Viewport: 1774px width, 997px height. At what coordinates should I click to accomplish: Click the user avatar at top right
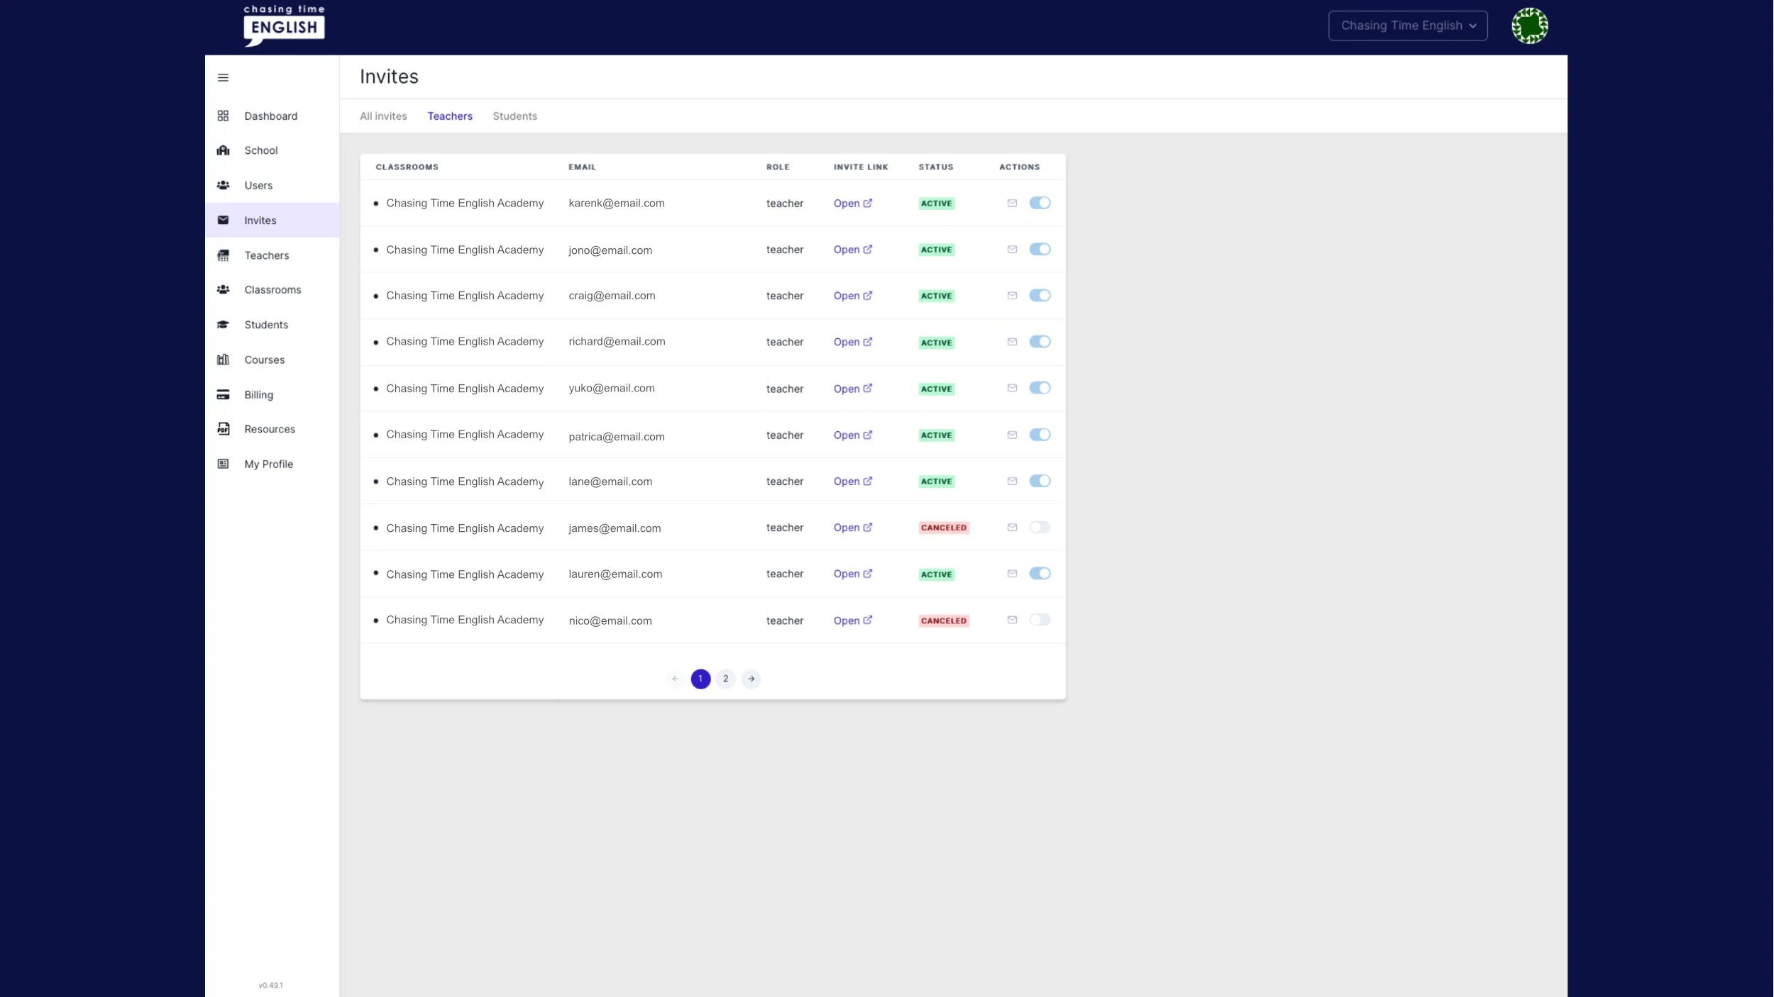coord(1529,26)
